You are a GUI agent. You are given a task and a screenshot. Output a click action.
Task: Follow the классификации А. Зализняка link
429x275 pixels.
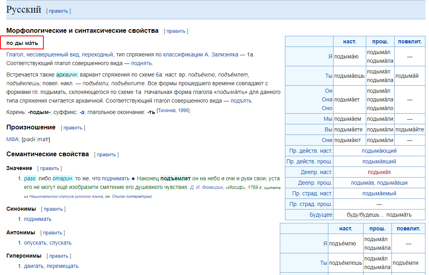[x=200, y=54]
